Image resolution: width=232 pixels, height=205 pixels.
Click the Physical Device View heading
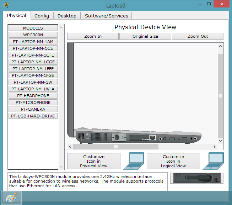(x=145, y=27)
